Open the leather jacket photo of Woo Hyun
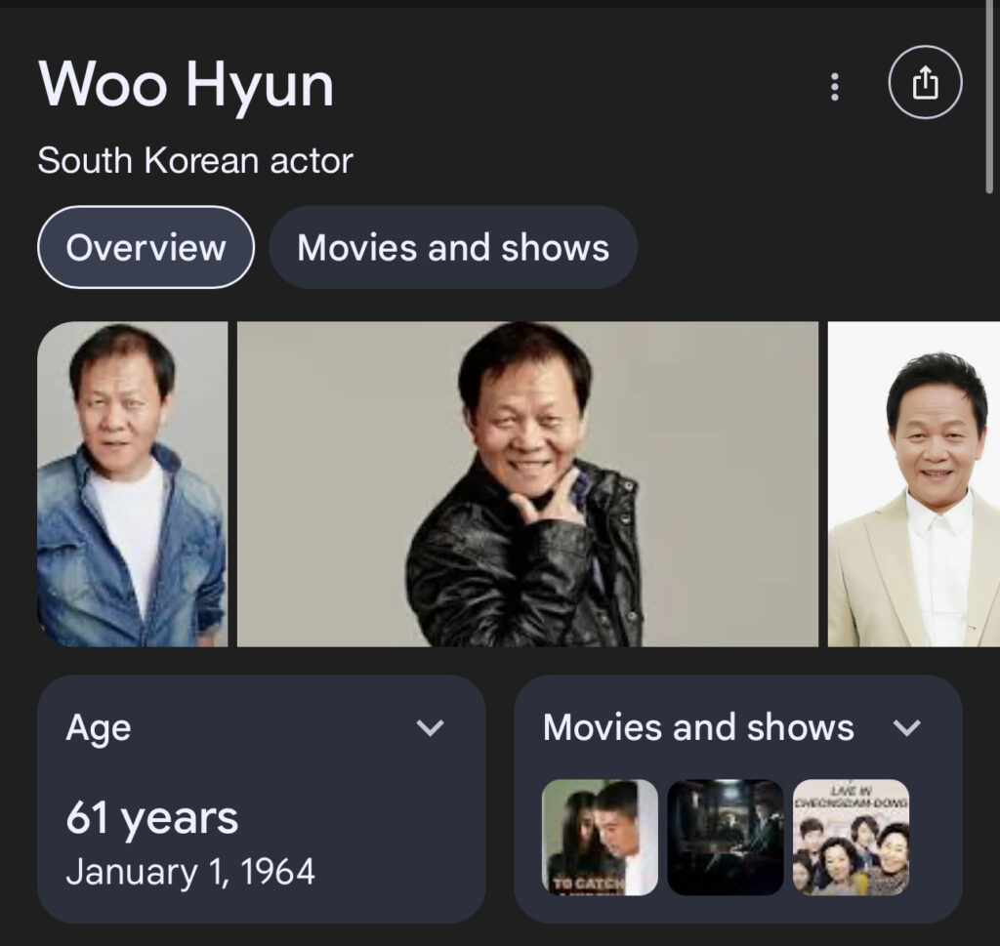This screenshot has width=1000, height=946. (527, 484)
